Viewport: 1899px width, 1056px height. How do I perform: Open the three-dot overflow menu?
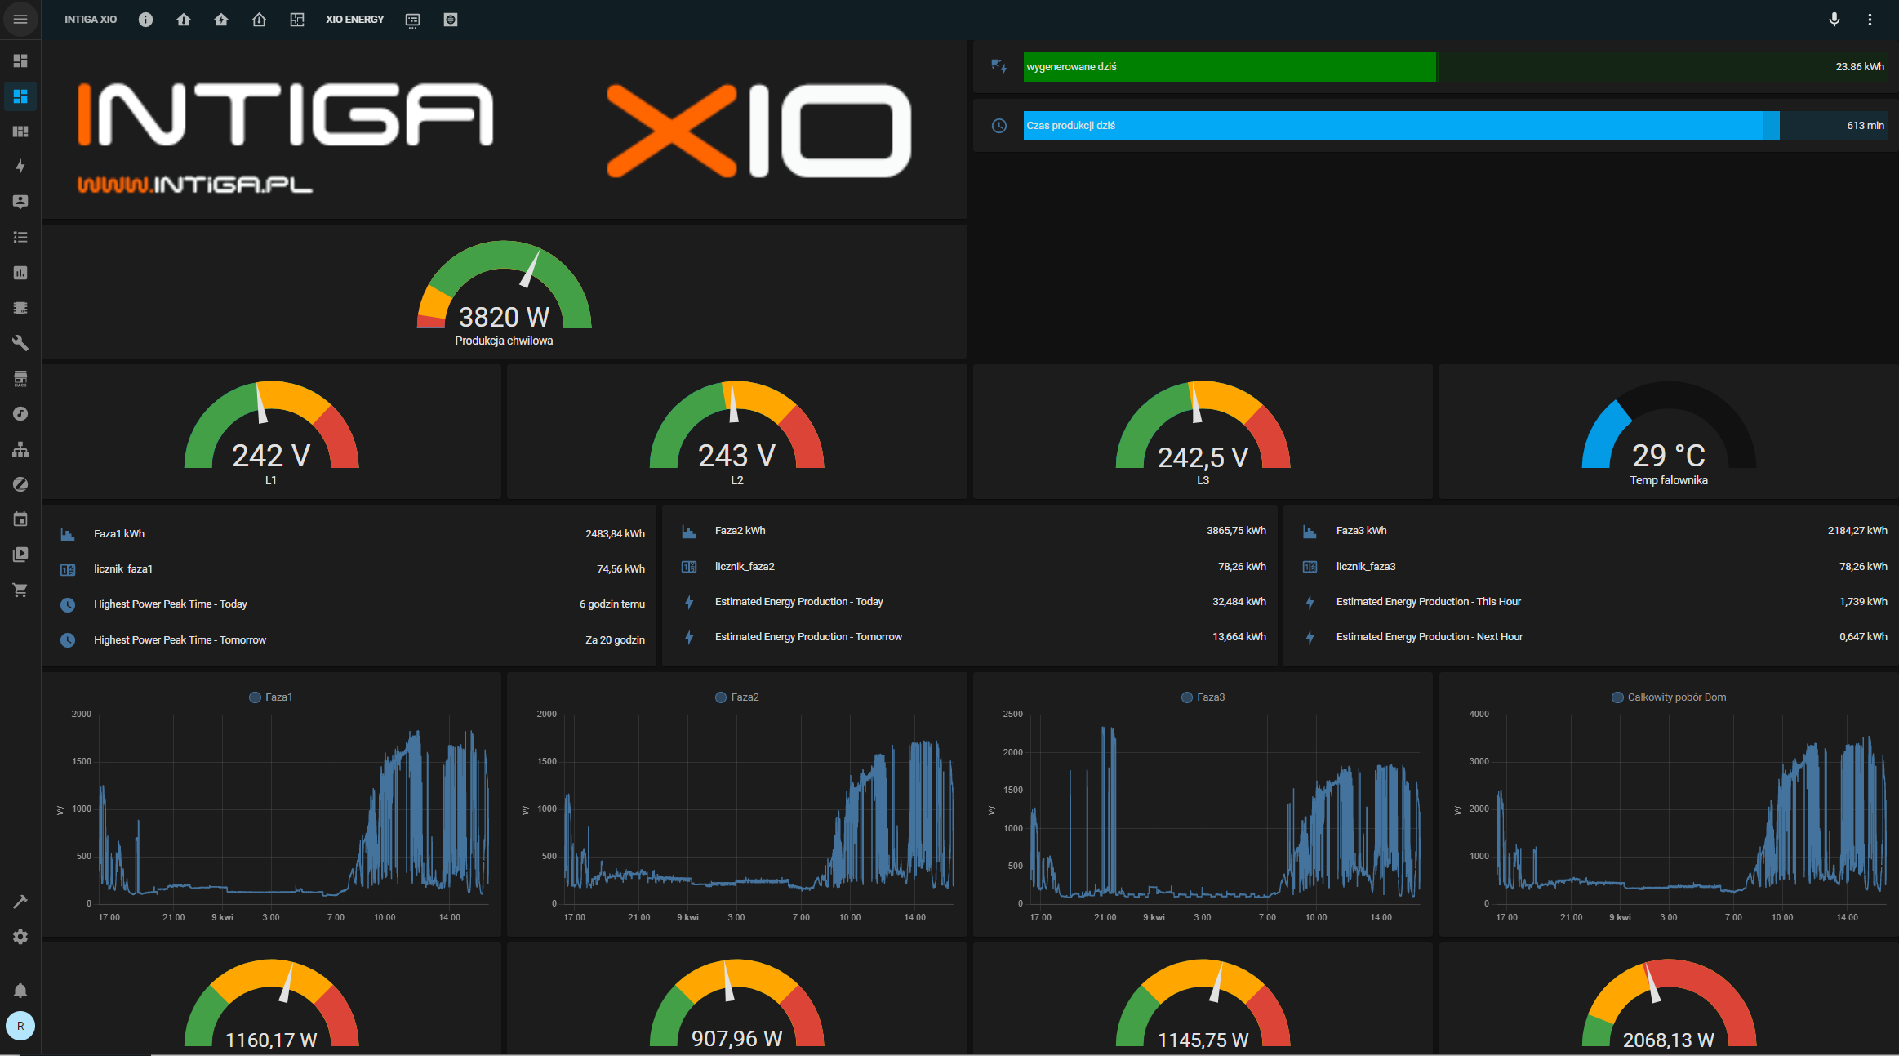[1870, 20]
